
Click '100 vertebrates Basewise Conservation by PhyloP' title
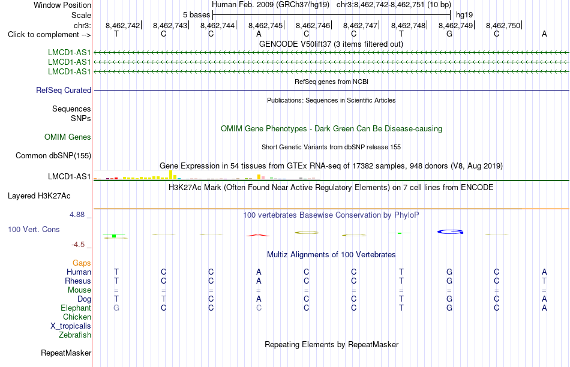pyautogui.click(x=331, y=215)
